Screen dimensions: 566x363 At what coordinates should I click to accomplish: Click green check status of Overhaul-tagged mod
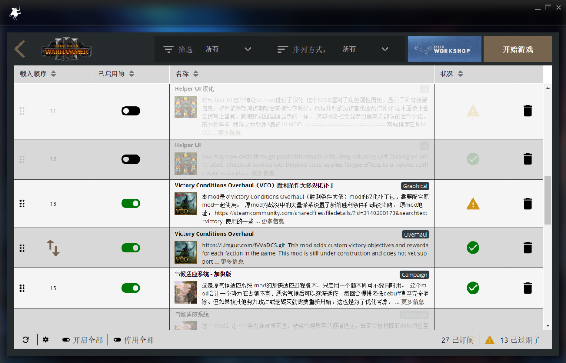click(x=473, y=248)
